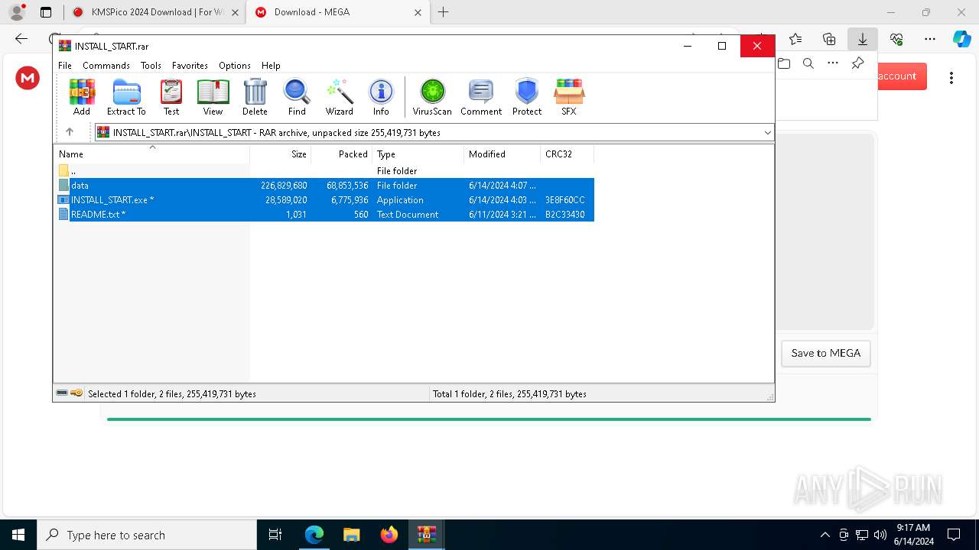Search downloads magnifier icon
The image size is (979, 550).
[808, 63]
